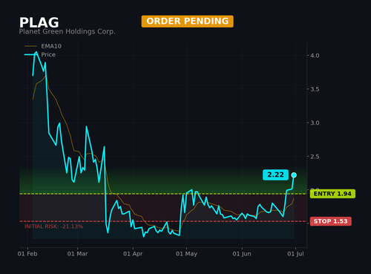Screen dimensions: 371x274
Task: Select the EMA10 legend entry
Action: pyautogui.click(x=43, y=46)
